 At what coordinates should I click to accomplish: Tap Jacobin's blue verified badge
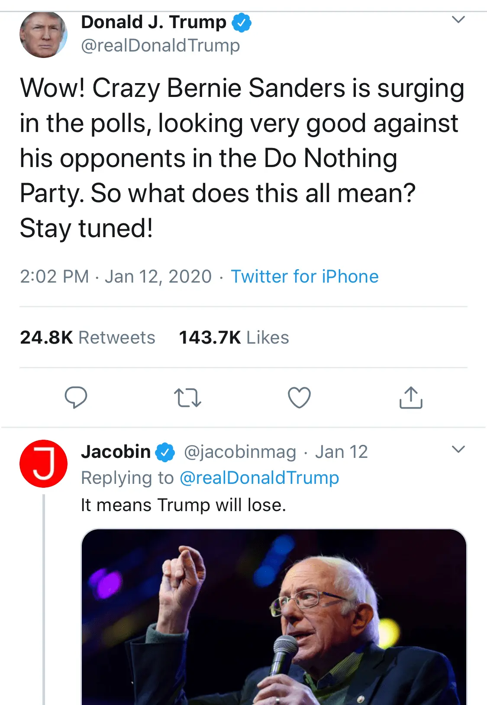pyautogui.click(x=165, y=452)
